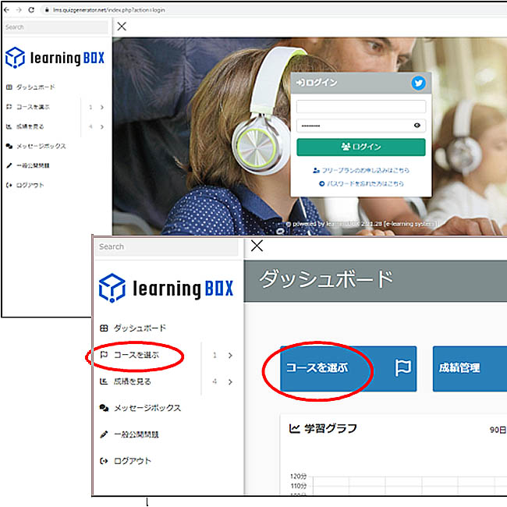Viewport: 507px width, 507px height.
Task: Open コースを選ぶ in the upper sidebar
Action: pos(33,107)
